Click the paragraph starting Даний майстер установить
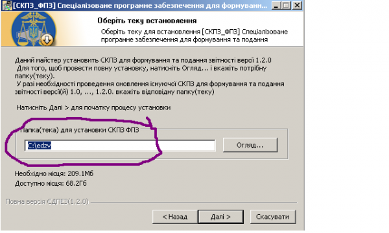The width and height of the screenshot is (389, 233). pyautogui.click(x=149, y=76)
